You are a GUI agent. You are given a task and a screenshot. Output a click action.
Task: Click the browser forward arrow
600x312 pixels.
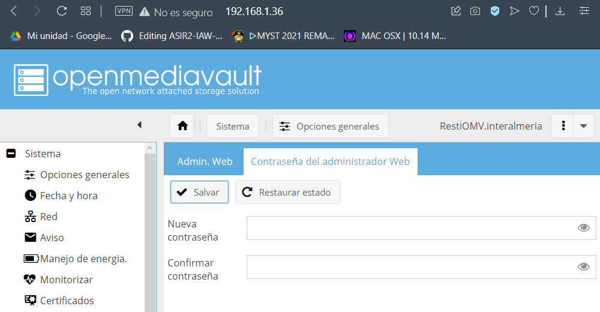tap(37, 11)
